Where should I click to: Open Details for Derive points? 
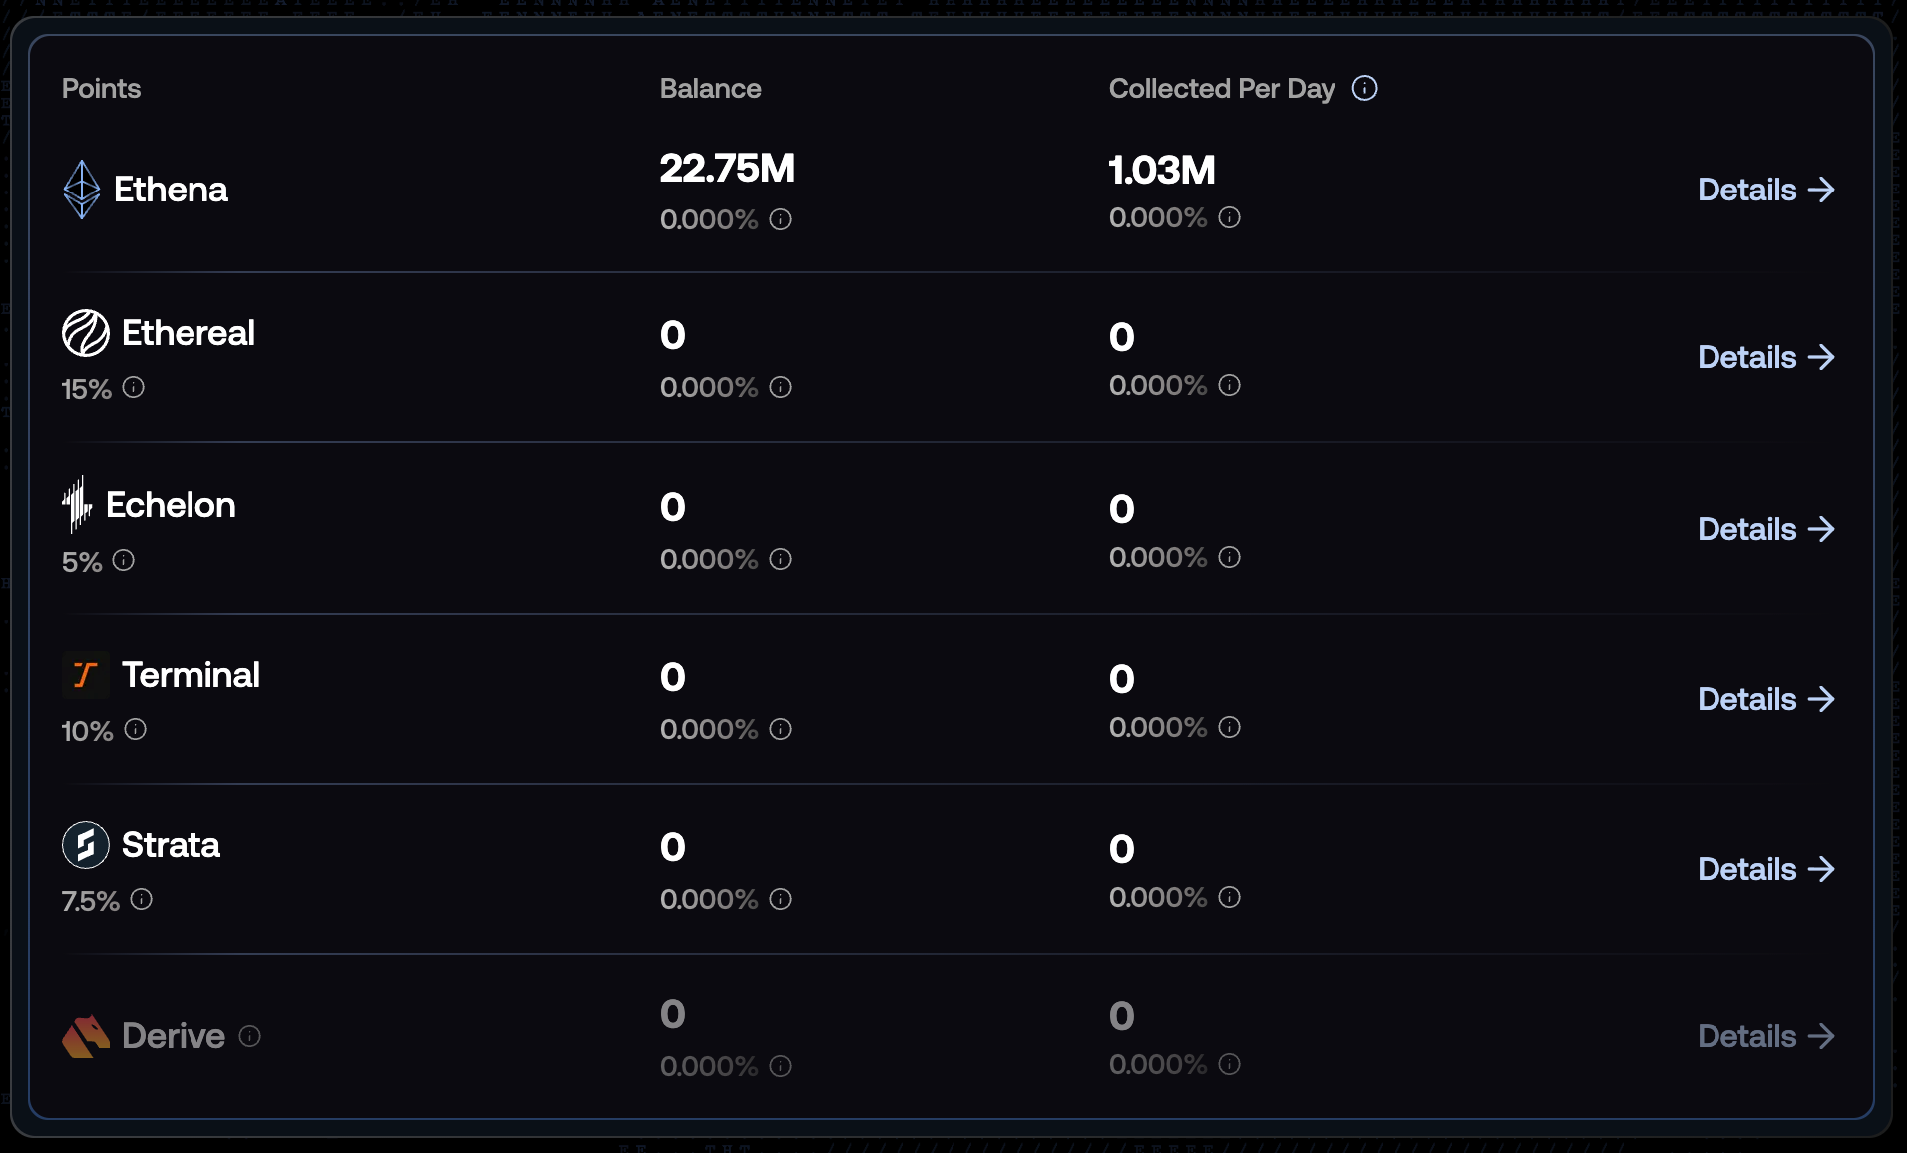click(1765, 1036)
